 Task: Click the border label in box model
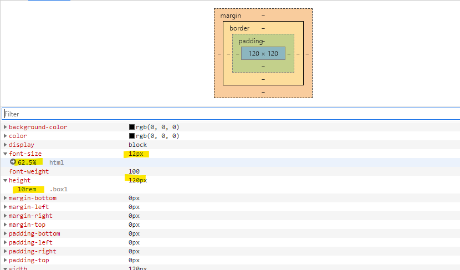pyautogui.click(x=239, y=28)
